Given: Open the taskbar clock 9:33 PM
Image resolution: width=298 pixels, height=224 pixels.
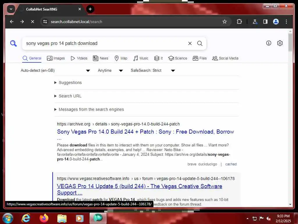Looking at the screenshot, I should [283, 218].
